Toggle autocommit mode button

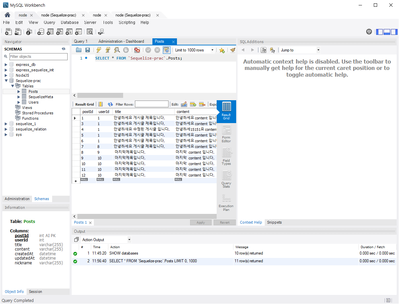pos(167,50)
